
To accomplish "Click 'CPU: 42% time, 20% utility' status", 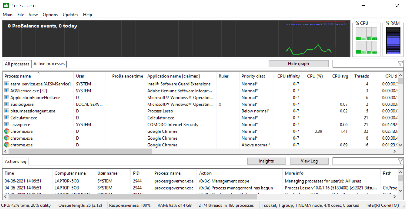I will (x=26, y=205).
